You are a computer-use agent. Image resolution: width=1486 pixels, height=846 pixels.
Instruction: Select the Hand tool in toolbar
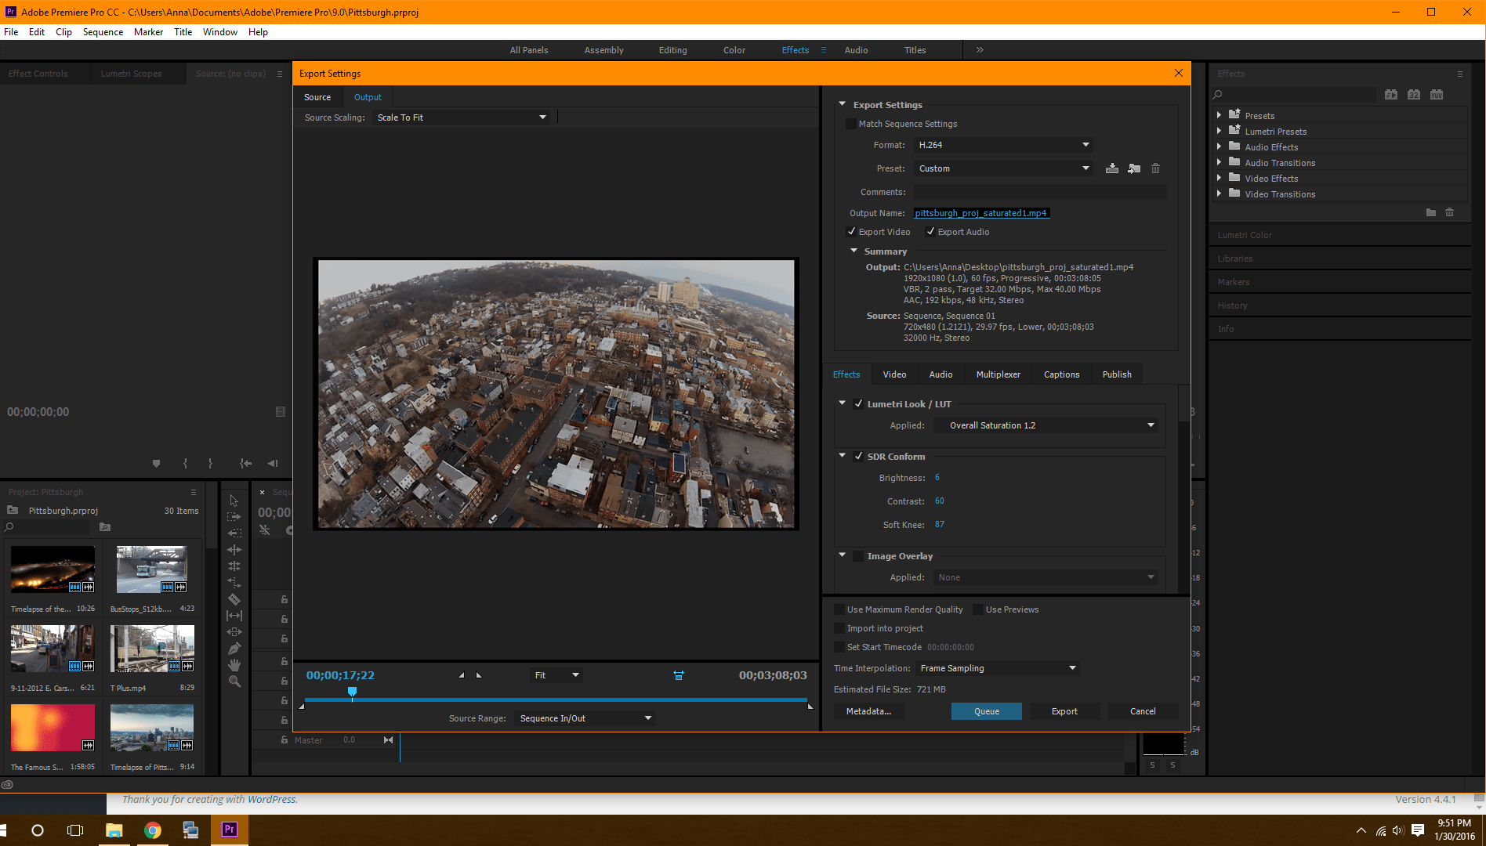pos(234,665)
